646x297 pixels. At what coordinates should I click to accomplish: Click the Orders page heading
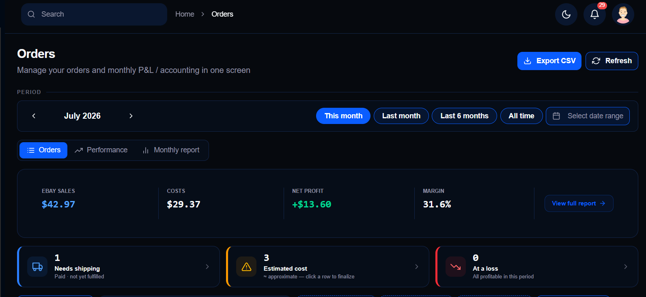36,54
